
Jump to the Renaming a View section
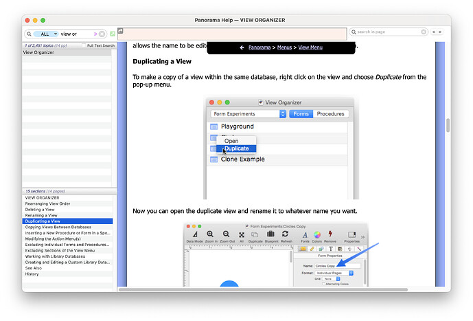(41, 215)
